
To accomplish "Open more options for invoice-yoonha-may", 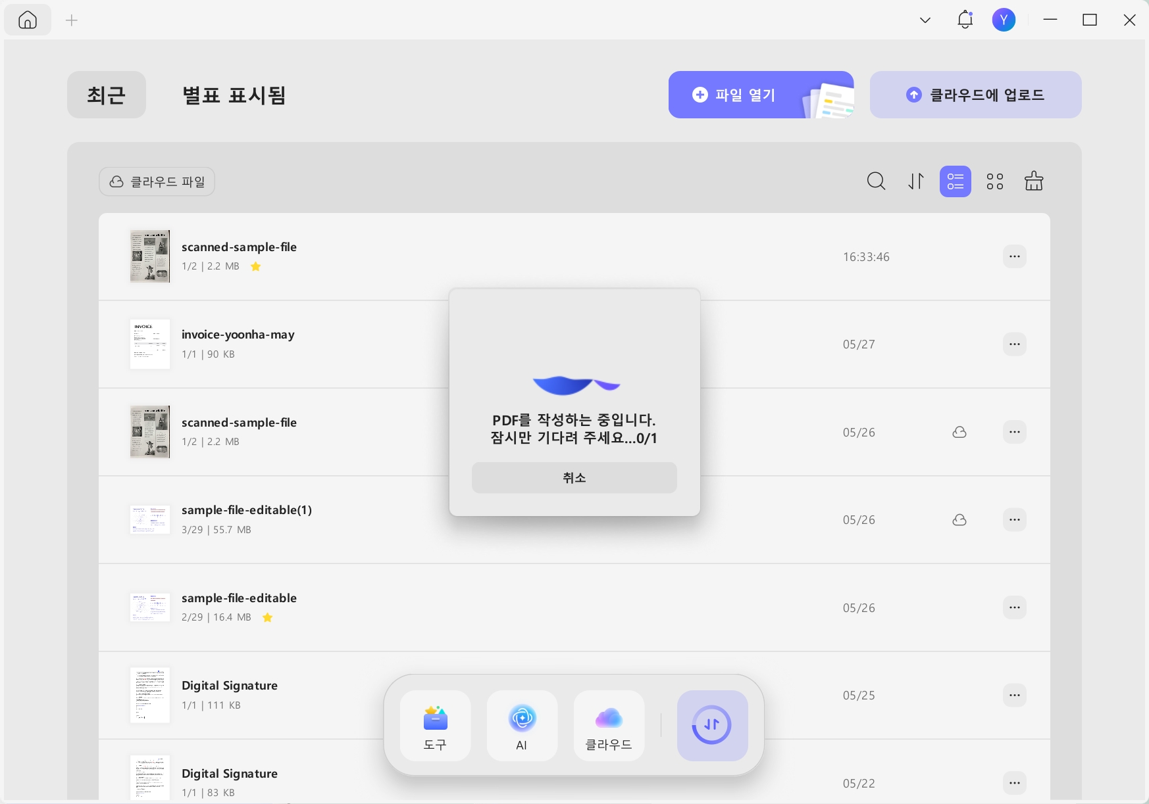I will pos(1015,344).
